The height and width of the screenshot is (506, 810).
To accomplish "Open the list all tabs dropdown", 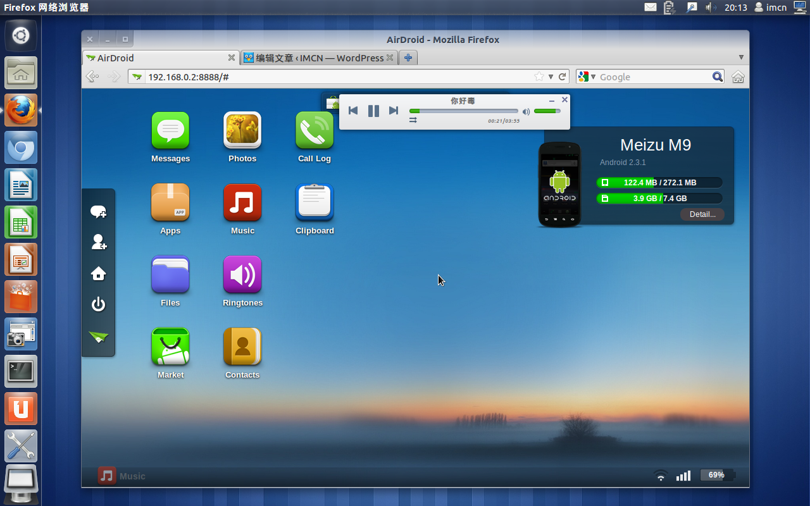I will (741, 58).
